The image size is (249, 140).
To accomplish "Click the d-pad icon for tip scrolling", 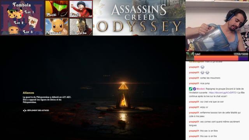I will tap(25, 110).
